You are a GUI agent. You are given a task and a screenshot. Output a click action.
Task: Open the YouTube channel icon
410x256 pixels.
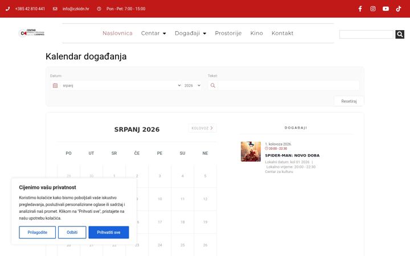(x=386, y=9)
